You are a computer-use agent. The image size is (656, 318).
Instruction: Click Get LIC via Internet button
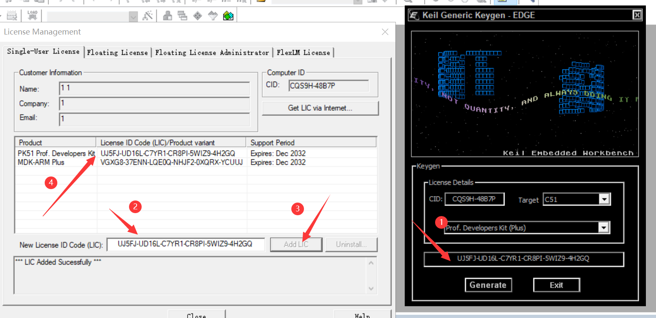point(320,108)
